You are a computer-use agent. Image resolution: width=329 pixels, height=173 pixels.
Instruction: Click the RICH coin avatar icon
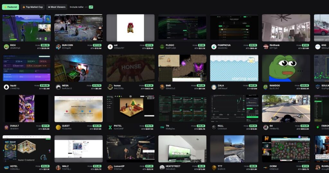pyautogui.click(x=6, y=47)
